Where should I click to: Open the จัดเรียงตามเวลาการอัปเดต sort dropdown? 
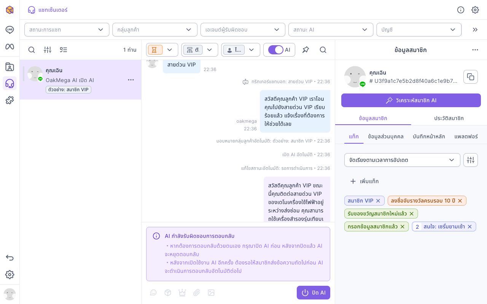pyautogui.click(x=402, y=160)
